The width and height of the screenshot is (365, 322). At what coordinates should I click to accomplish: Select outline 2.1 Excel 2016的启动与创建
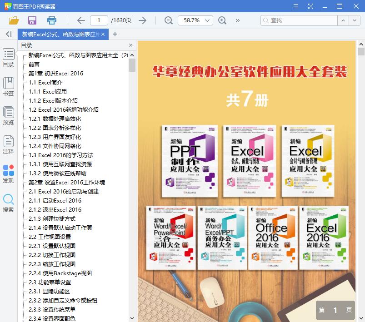64,191
